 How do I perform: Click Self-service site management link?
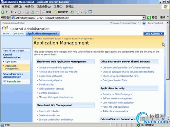(x=118, y=99)
